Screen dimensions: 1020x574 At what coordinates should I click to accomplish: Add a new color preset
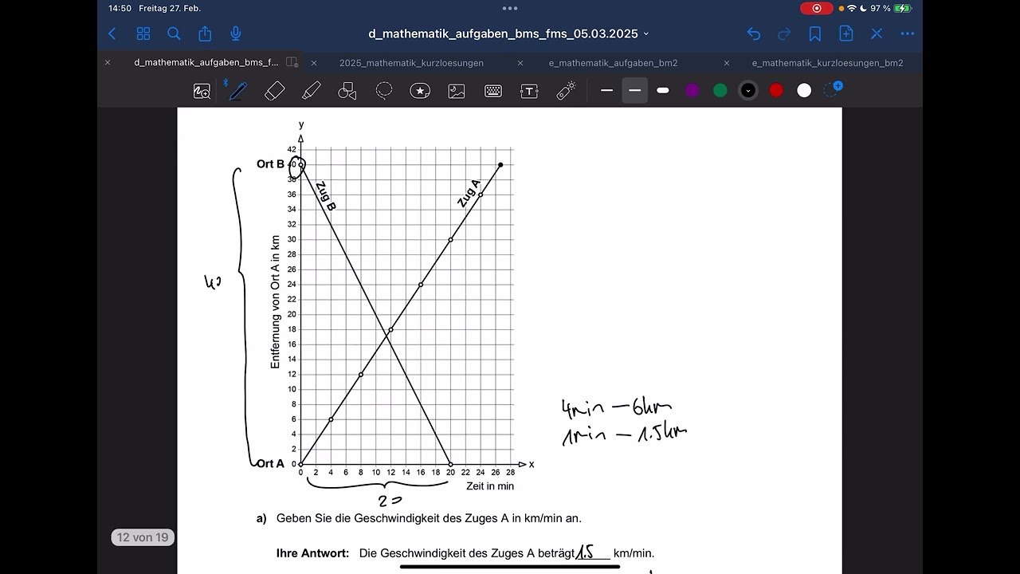[x=833, y=90]
